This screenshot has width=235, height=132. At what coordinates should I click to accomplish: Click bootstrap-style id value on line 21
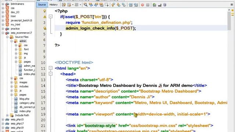pyautogui.click(x=100, y=125)
